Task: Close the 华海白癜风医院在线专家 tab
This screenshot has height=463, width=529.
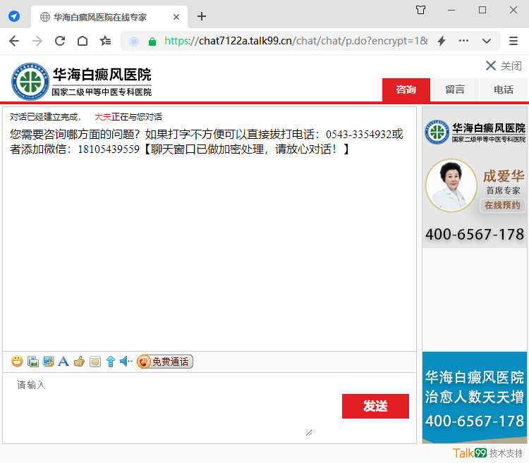Action: point(176,17)
